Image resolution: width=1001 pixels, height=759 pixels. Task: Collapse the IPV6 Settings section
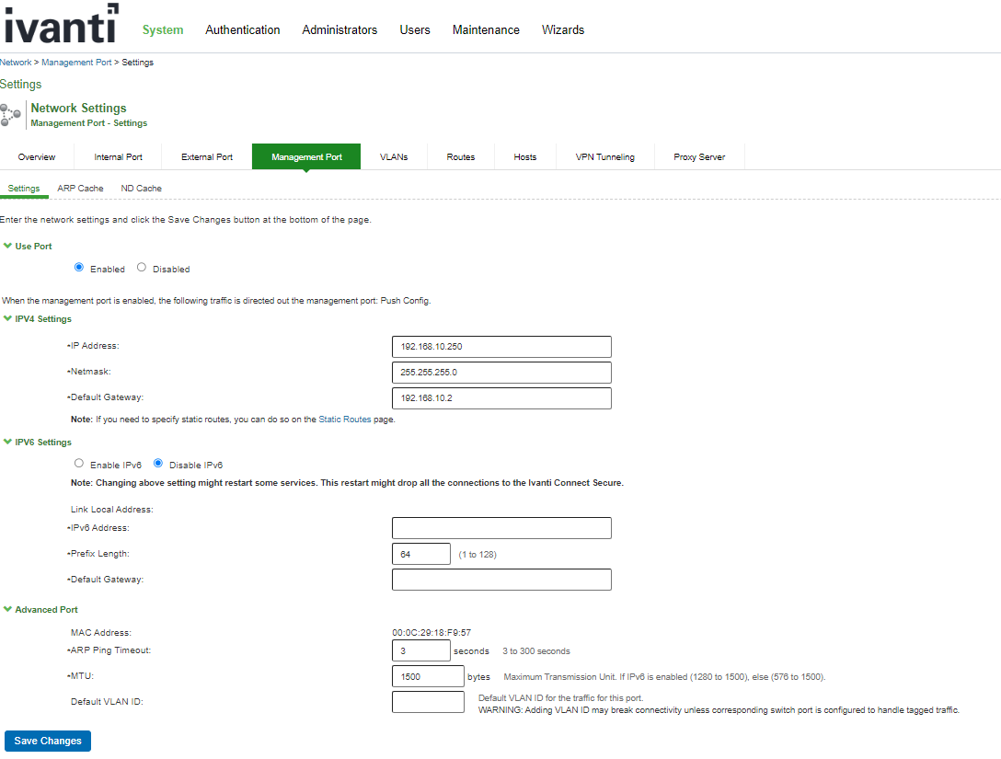coord(8,443)
